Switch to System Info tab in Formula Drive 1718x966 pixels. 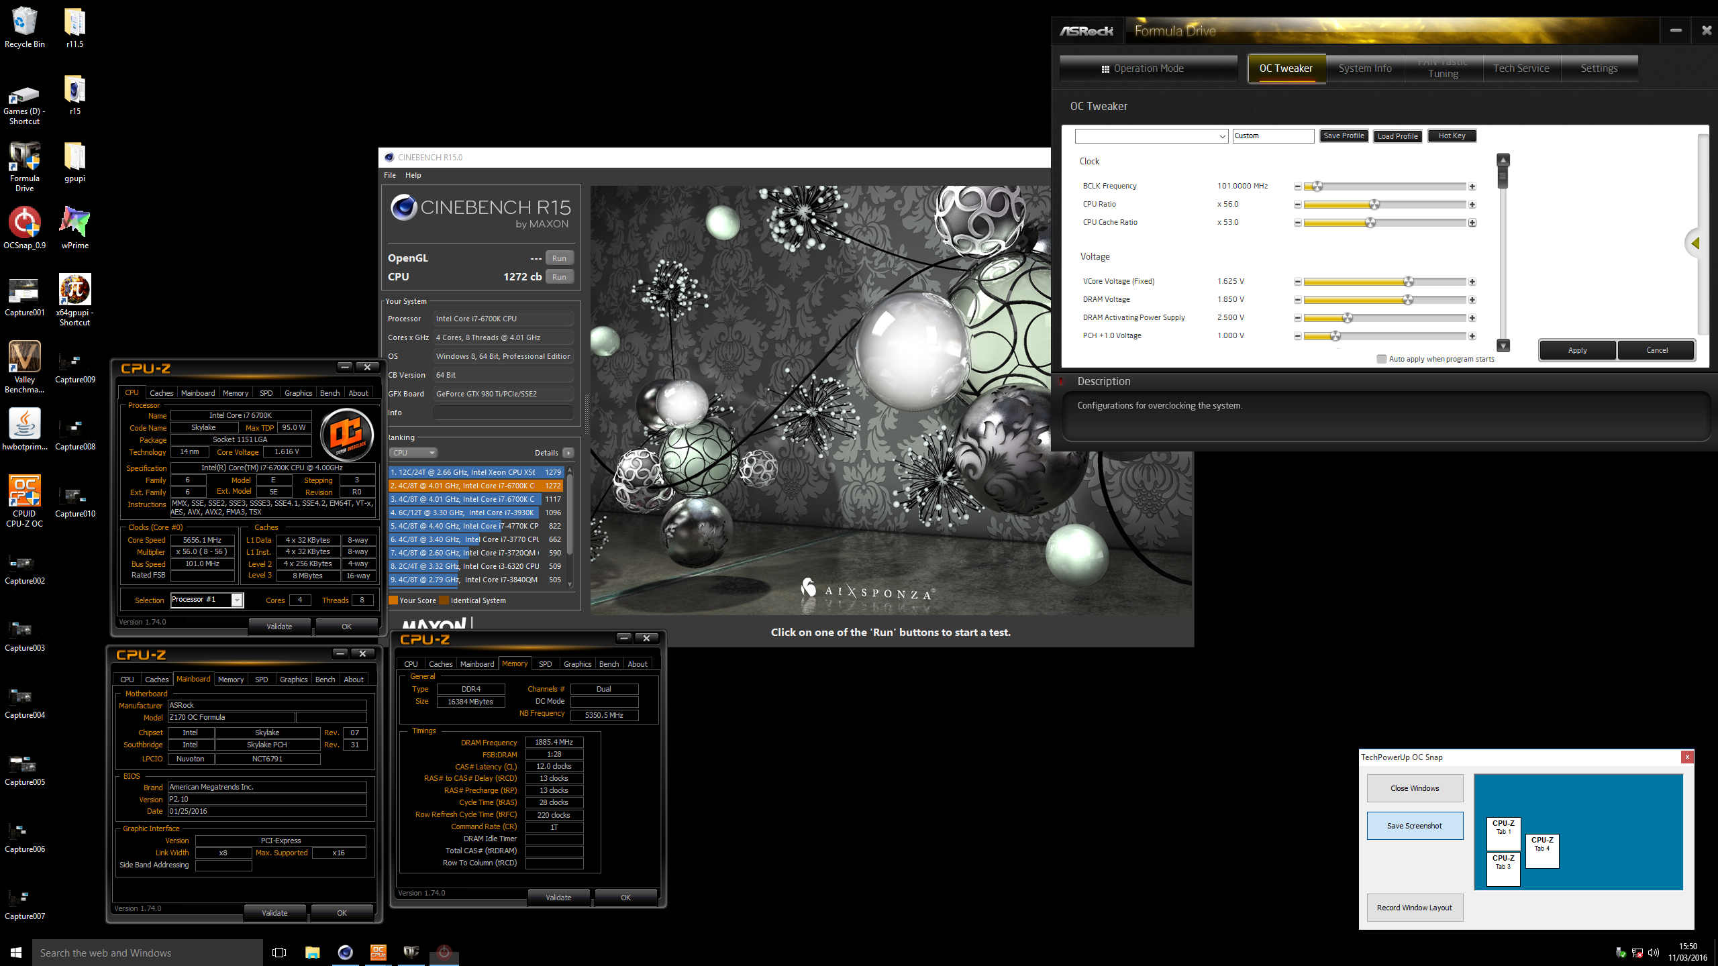pos(1365,68)
